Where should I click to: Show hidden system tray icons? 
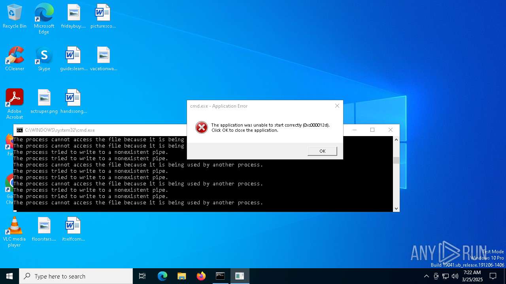click(426, 276)
